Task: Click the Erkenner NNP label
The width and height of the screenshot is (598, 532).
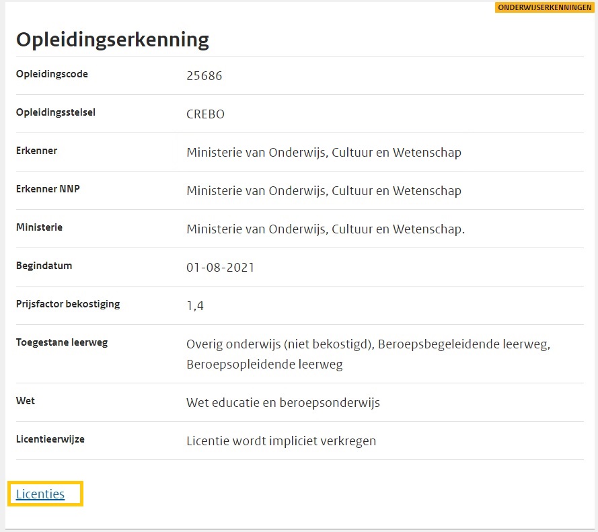Action: tap(48, 189)
